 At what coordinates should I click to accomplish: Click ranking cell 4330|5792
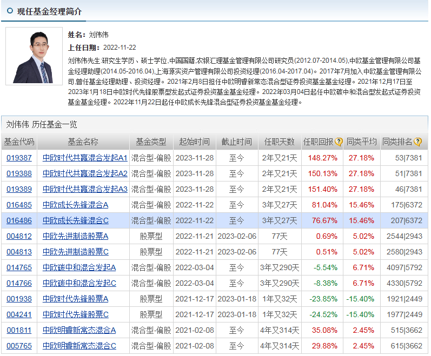coord(405,283)
